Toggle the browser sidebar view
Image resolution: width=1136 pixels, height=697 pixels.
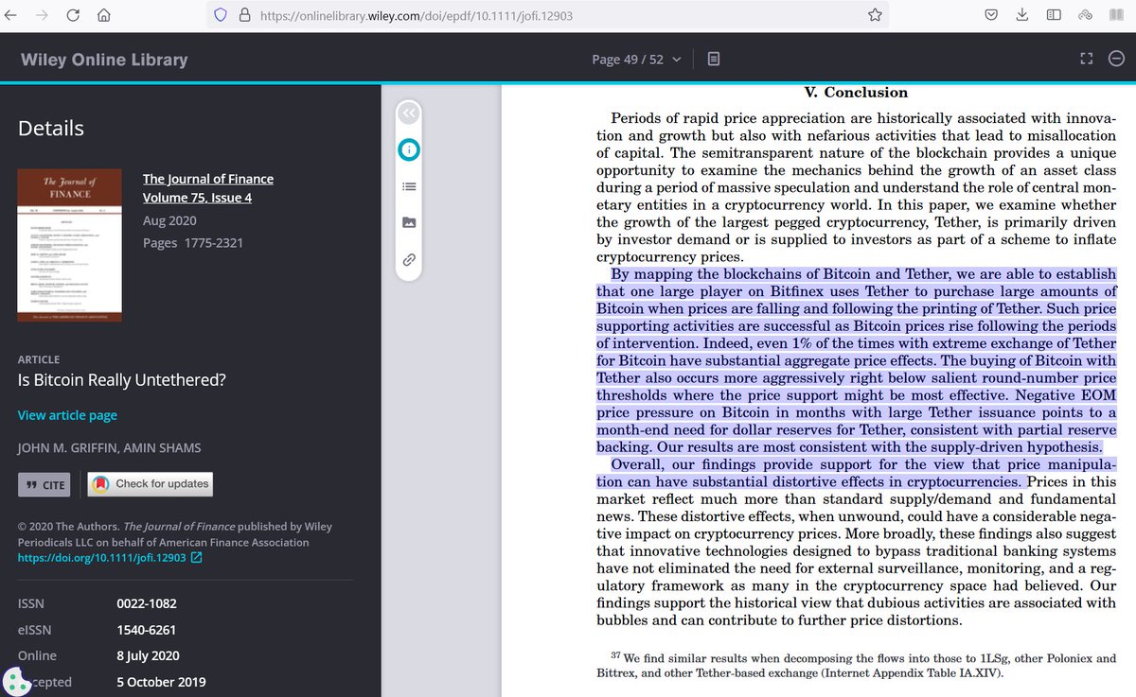click(x=1054, y=14)
